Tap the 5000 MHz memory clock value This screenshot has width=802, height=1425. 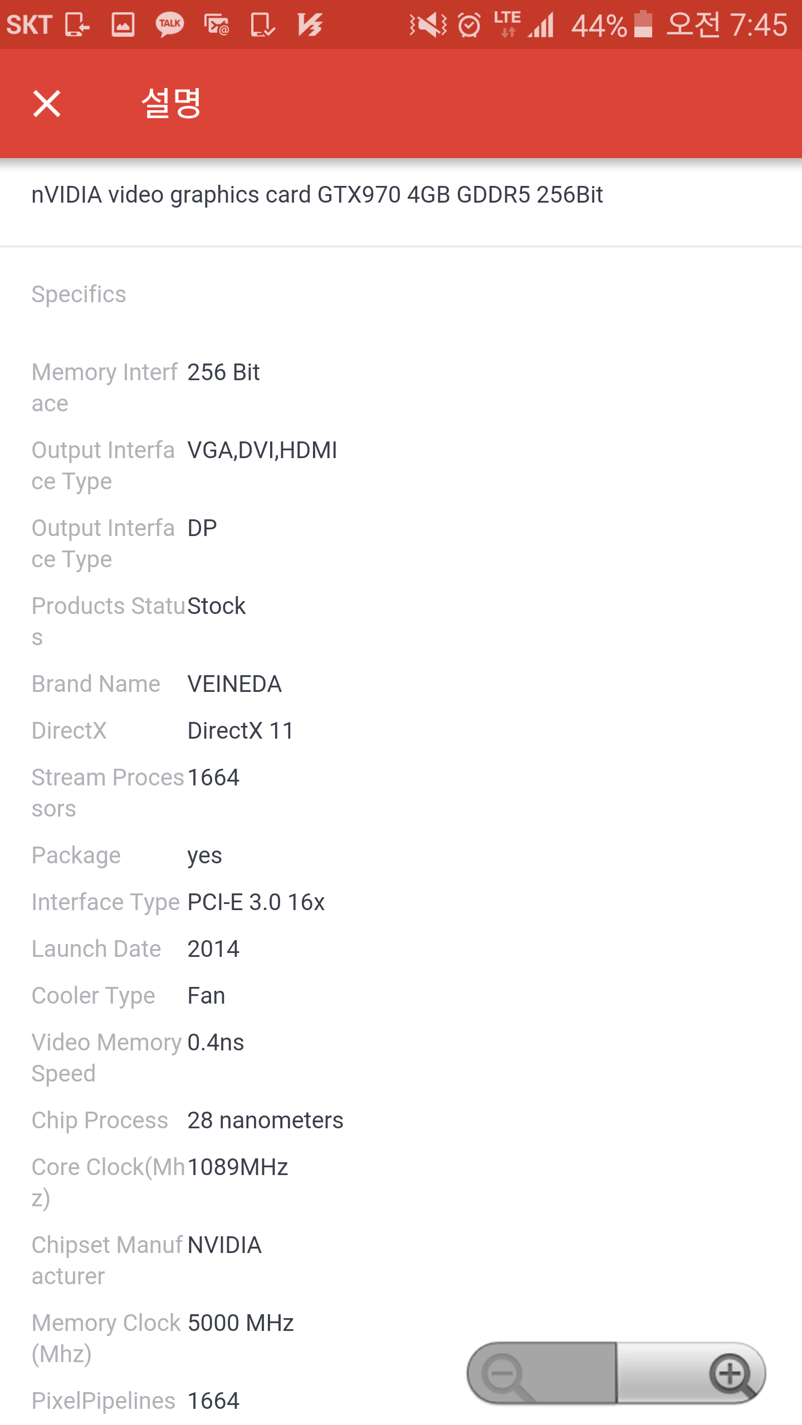241,1323
